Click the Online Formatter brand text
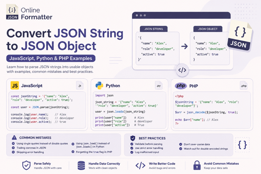261x174 pixels. click(x=37, y=13)
